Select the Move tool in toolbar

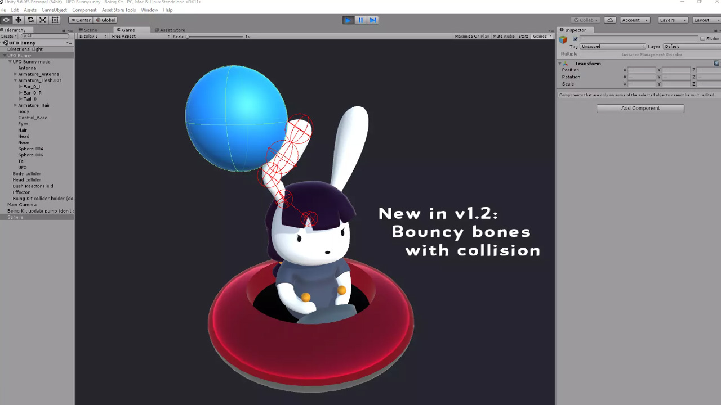tap(18, 20)
